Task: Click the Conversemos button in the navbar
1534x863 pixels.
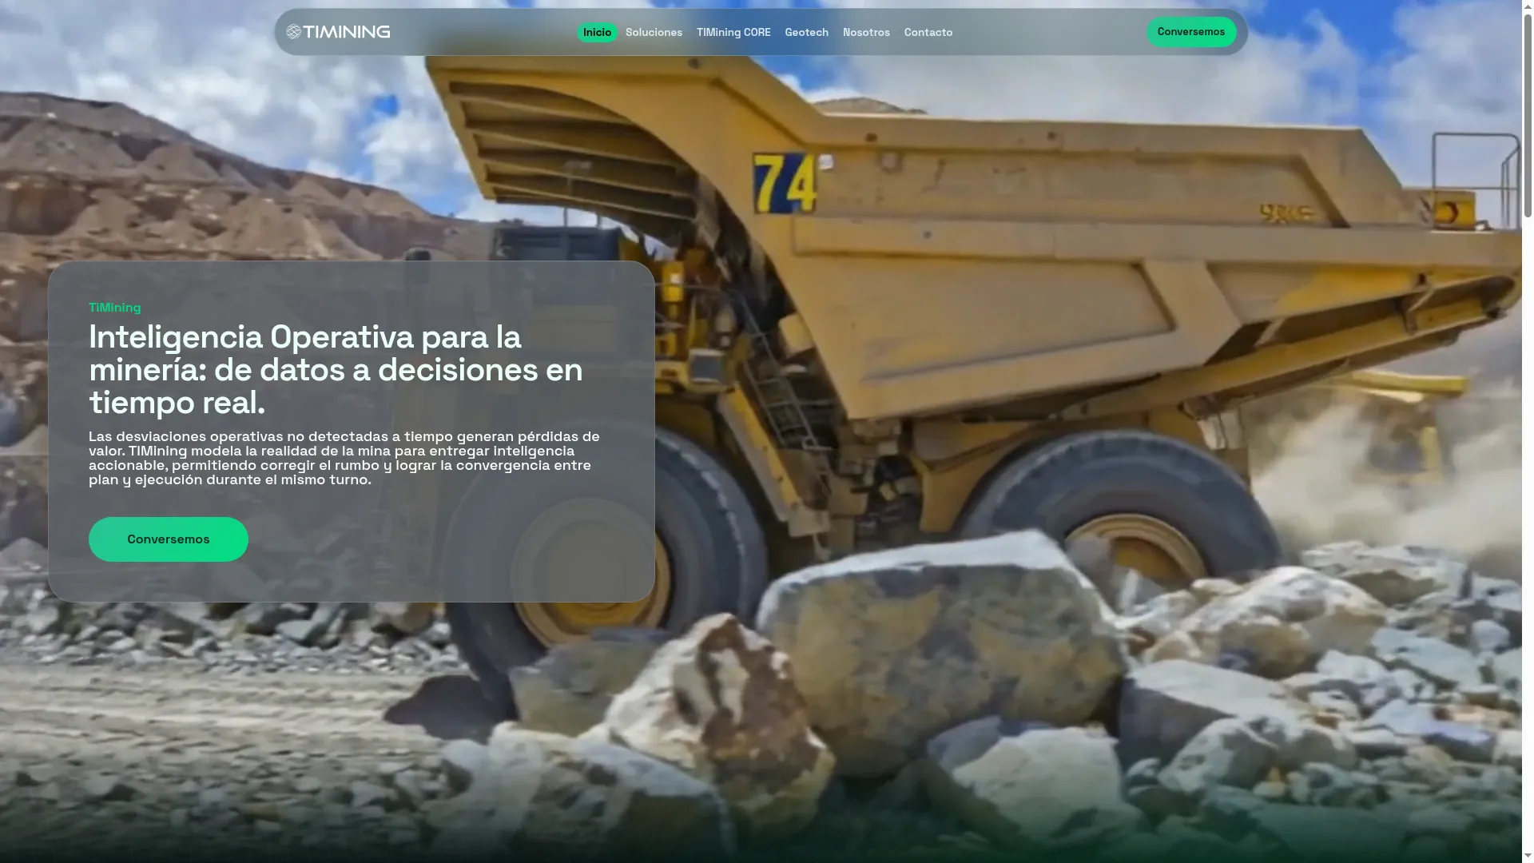Action: coord(1191,32)
